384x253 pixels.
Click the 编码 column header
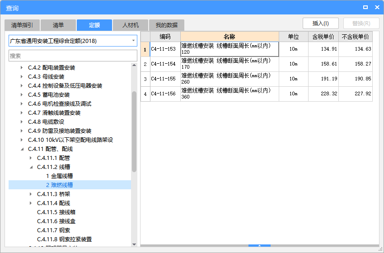coord(165,37)
